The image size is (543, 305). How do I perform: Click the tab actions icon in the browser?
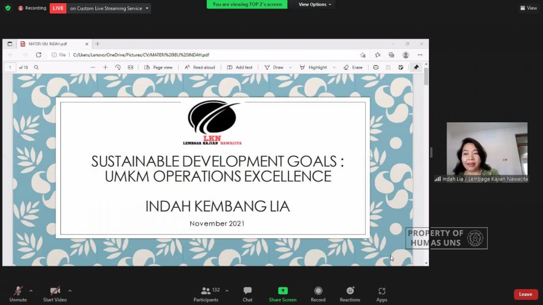[10, 44]
